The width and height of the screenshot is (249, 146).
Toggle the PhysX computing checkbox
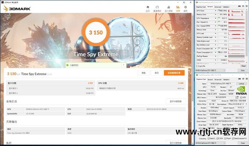[225, 139]
